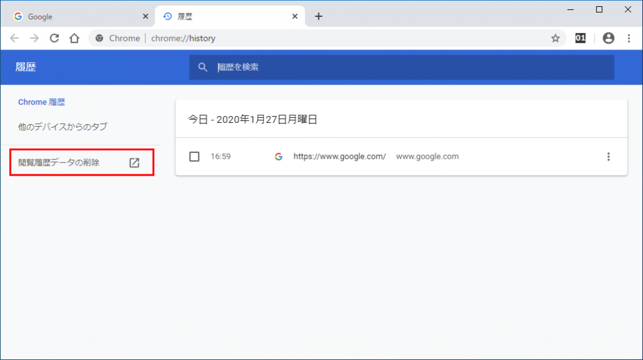Maximize the Chrome window

pos(599,9)
